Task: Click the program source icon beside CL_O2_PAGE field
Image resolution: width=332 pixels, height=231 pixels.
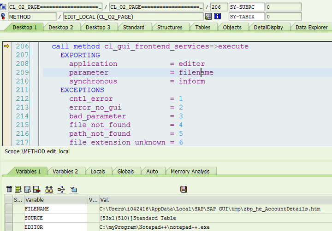Action: point(3,7)
